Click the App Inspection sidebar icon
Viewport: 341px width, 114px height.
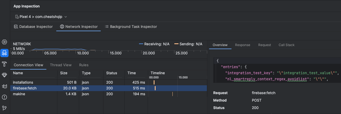click(4, 53)
